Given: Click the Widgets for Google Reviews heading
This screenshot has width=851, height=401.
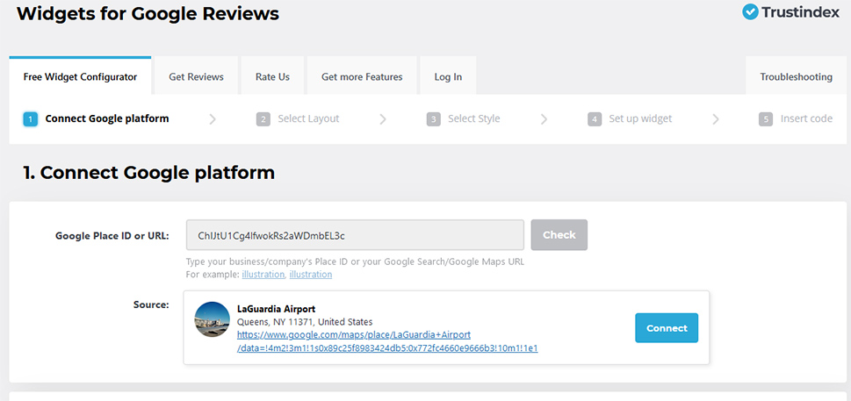Looking at the screenshot, I should pos(148,13).
